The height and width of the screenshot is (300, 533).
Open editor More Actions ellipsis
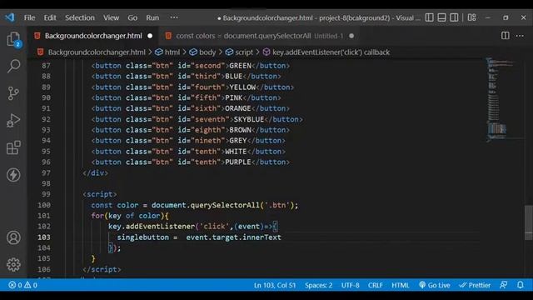coord(520,35)
